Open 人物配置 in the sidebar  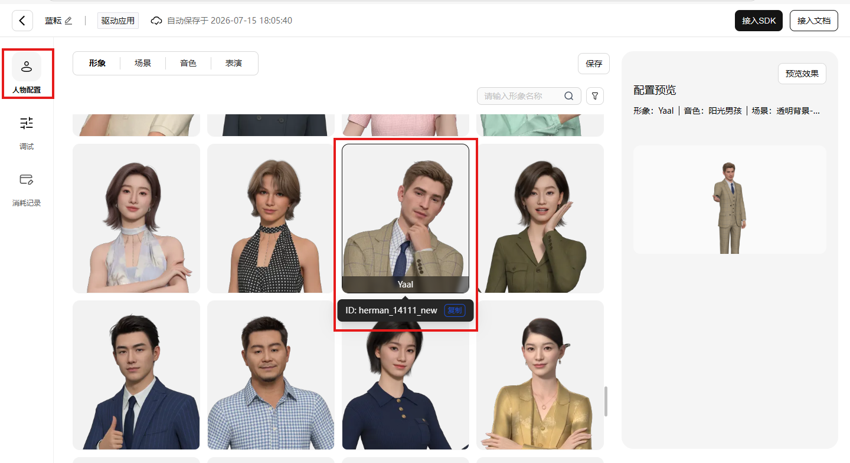point(27,74)
